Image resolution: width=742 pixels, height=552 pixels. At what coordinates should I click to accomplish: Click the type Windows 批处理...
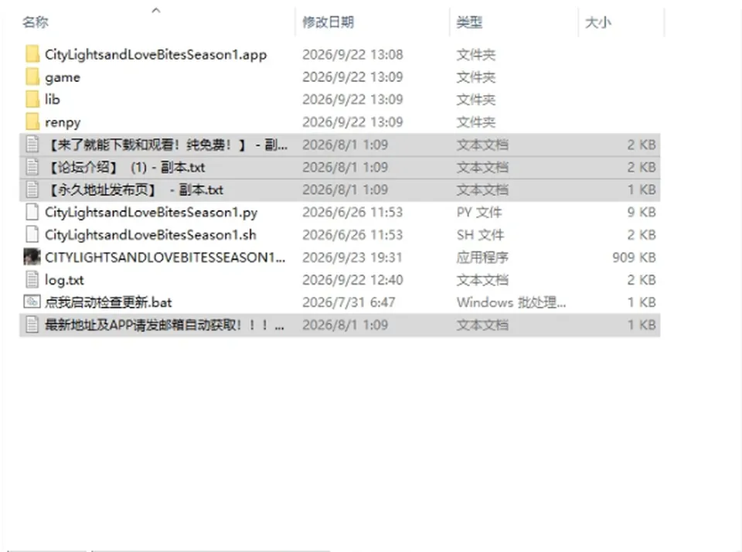tap(511, 302)
